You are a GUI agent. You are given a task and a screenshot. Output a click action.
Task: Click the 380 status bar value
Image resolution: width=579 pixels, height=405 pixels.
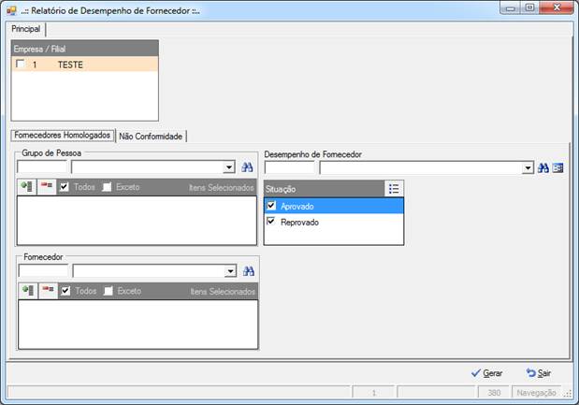point(494,393)
